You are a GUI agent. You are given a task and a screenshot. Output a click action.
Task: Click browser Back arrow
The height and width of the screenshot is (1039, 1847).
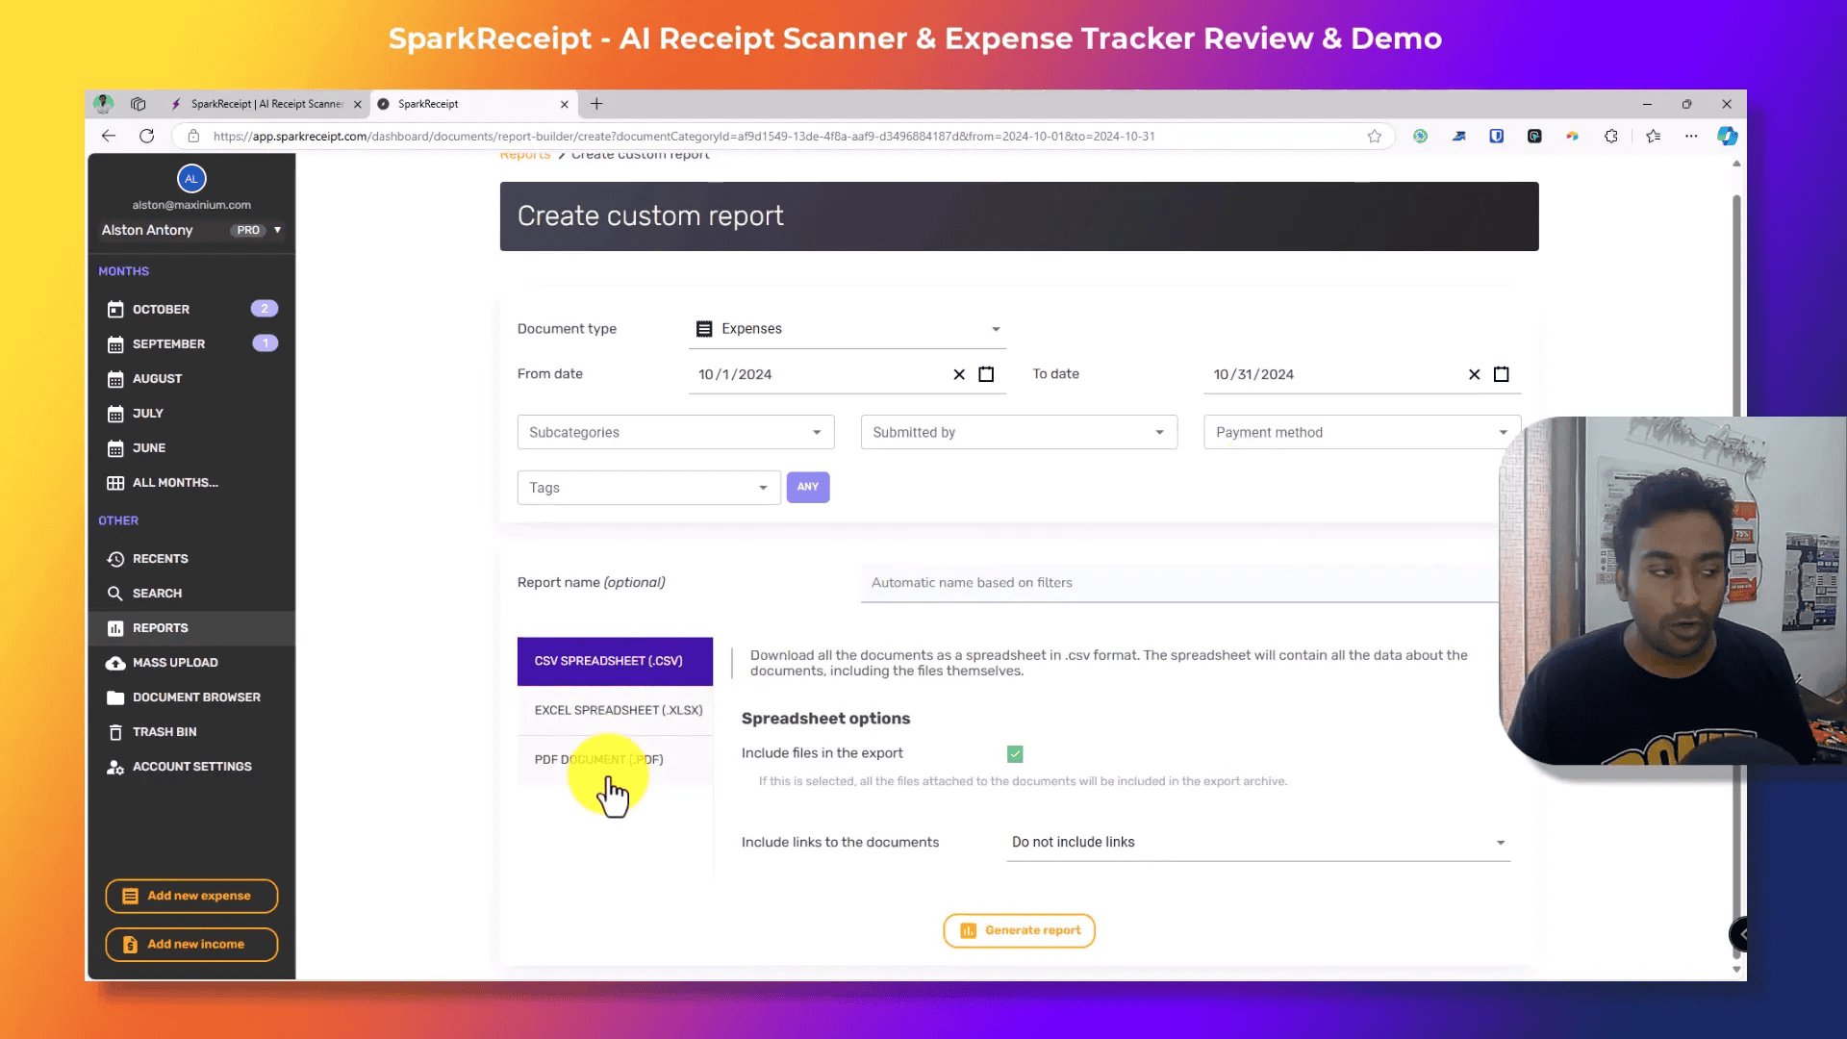(109, 136)
